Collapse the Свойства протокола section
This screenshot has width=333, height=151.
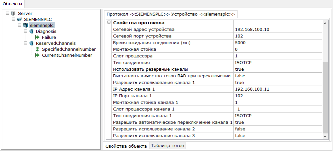[109, 22]
